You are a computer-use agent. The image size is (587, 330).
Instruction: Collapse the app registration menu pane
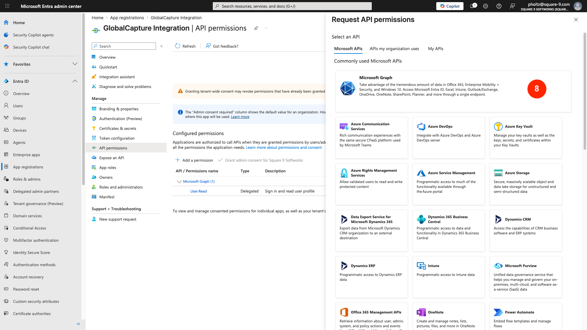click(162, 46)
